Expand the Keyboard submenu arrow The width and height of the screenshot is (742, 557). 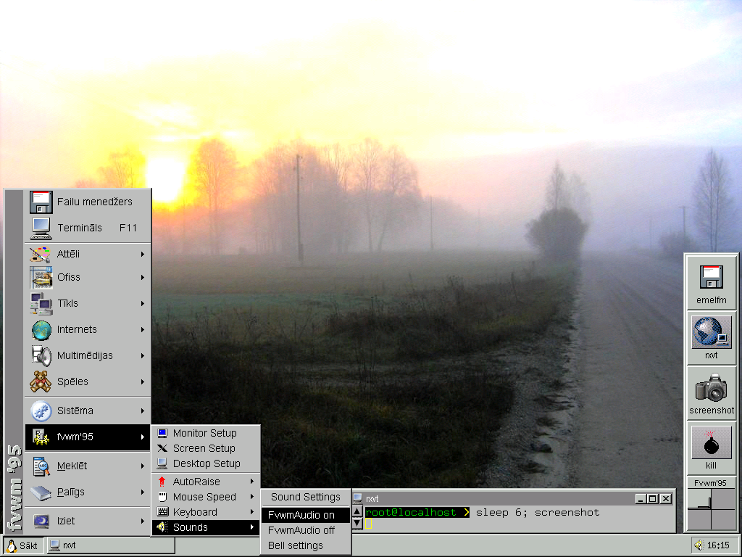pos(252,512)
